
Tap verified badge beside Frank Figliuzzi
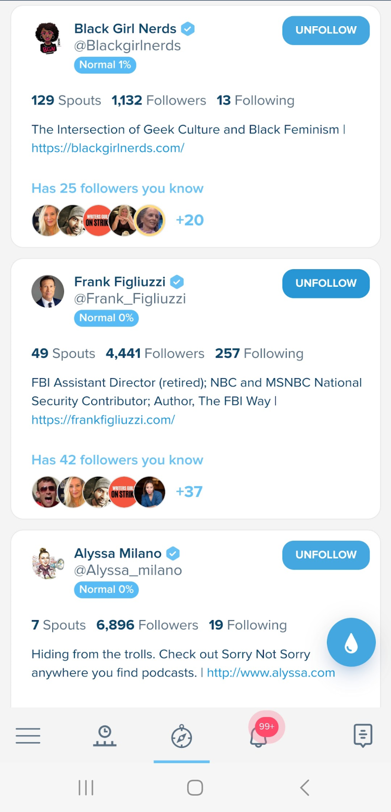click(177, 282)
